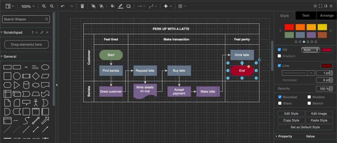Click the Line Color pencil icon
Screen dimensions: 337x143
click(121, 6)
